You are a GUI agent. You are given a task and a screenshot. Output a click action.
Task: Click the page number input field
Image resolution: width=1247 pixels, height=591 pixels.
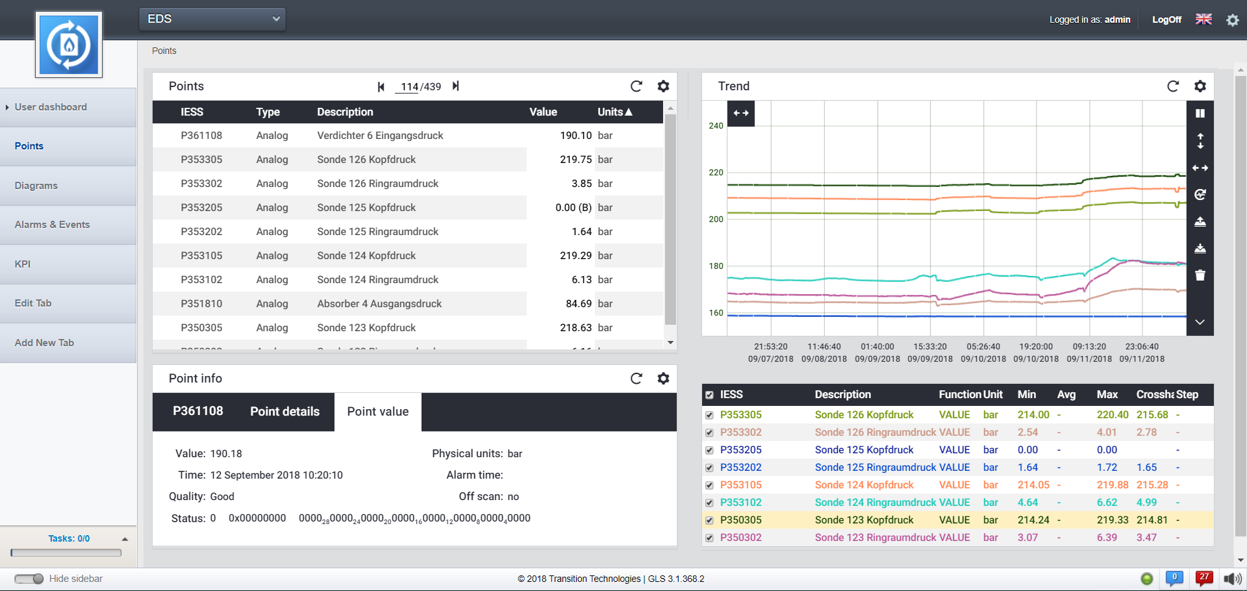pos(409,86)
